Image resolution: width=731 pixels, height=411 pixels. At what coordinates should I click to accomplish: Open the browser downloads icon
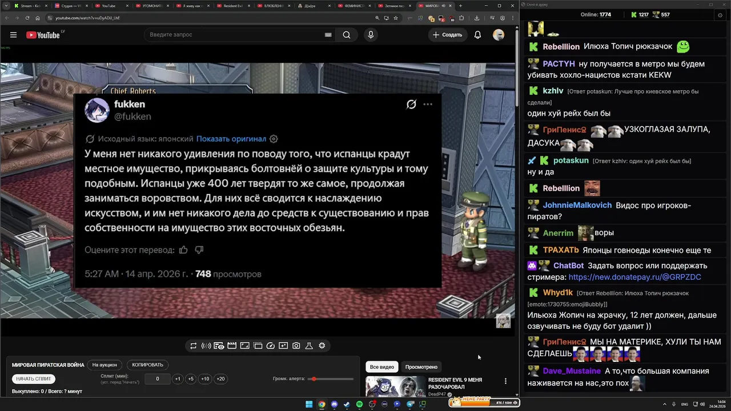point(477,18)
